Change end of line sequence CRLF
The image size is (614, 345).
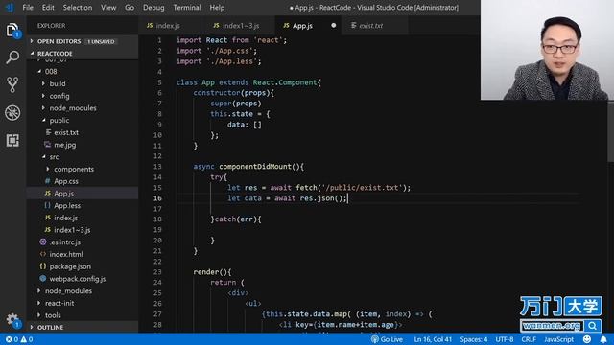tap(529, 339)
